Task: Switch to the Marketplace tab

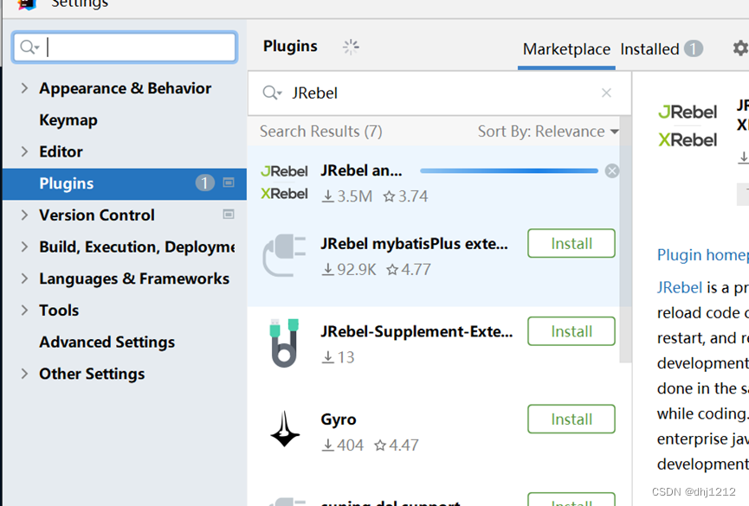Action: pos(566,49)
